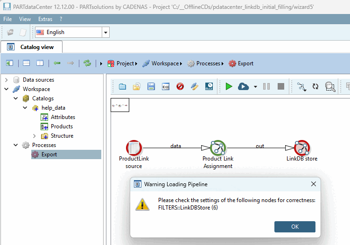Image resolution: width=350 pixels, height=245 pixels.
Task: Click the horizontal split layout icon
Action: pyautogui.click(x=26, y=63)
